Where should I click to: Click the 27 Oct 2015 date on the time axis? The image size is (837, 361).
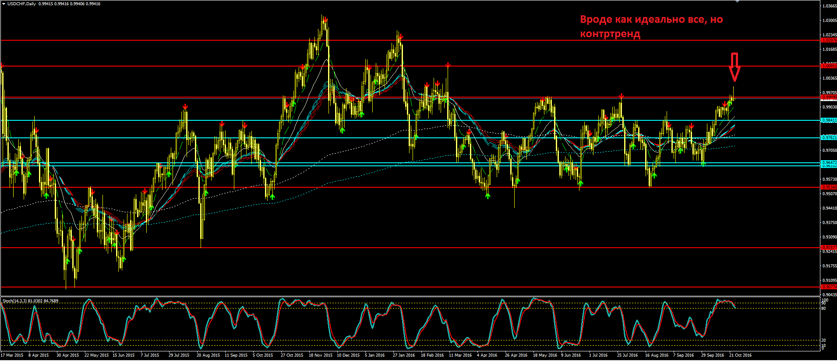[x=292, y=355]
